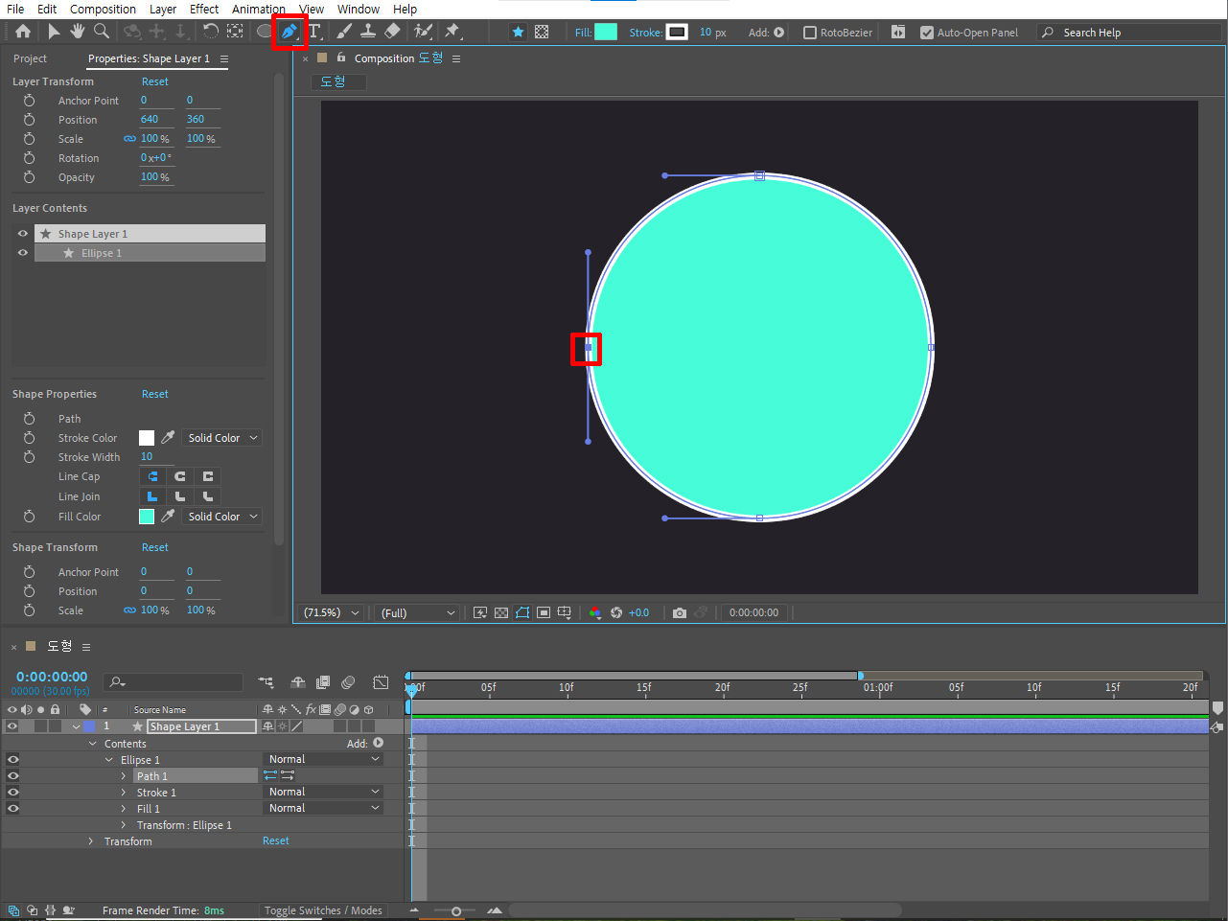This screenshot has width=1228, height=921.
Task: Select the Hand tool
Action: pyautogui.click(x=78, y=32)
